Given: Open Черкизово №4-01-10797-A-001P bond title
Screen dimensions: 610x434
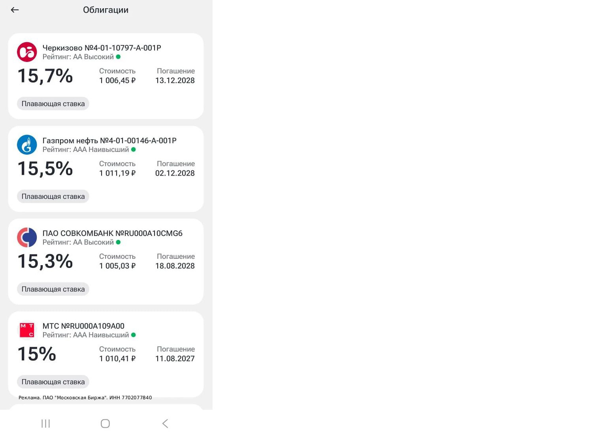Looking at the screenshot, I should 102,48.
